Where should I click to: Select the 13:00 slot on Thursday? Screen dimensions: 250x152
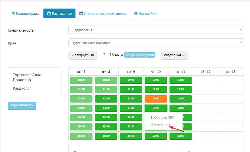156,108
